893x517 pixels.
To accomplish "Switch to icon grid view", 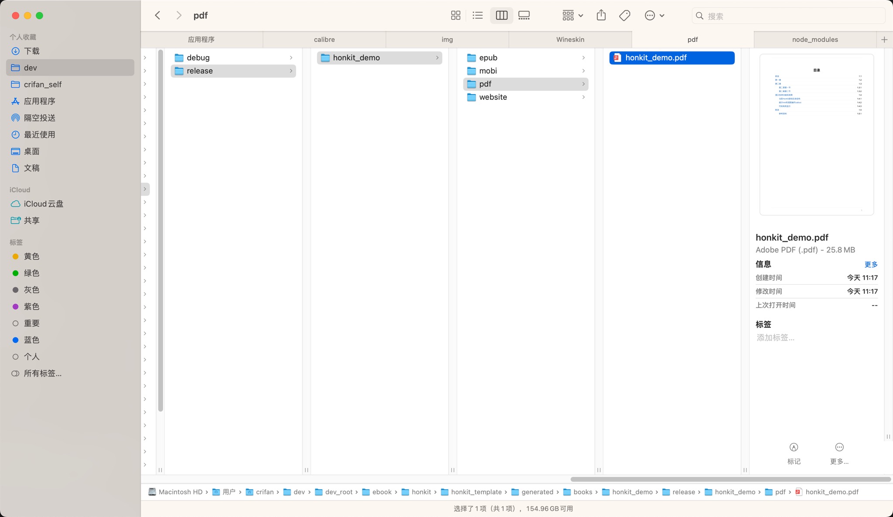I will click(456, 16).
